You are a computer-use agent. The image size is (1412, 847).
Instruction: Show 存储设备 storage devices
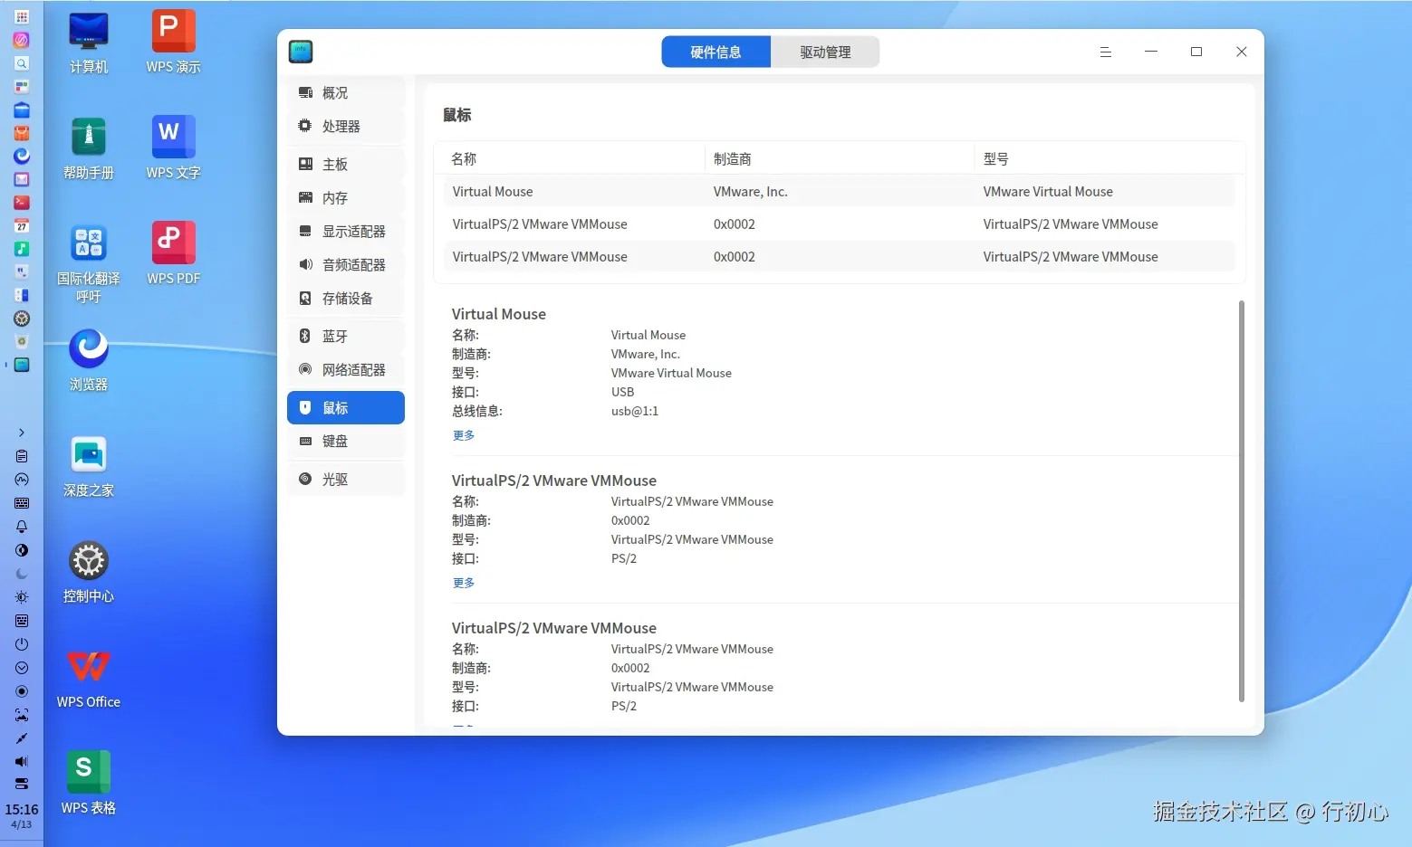346,298
